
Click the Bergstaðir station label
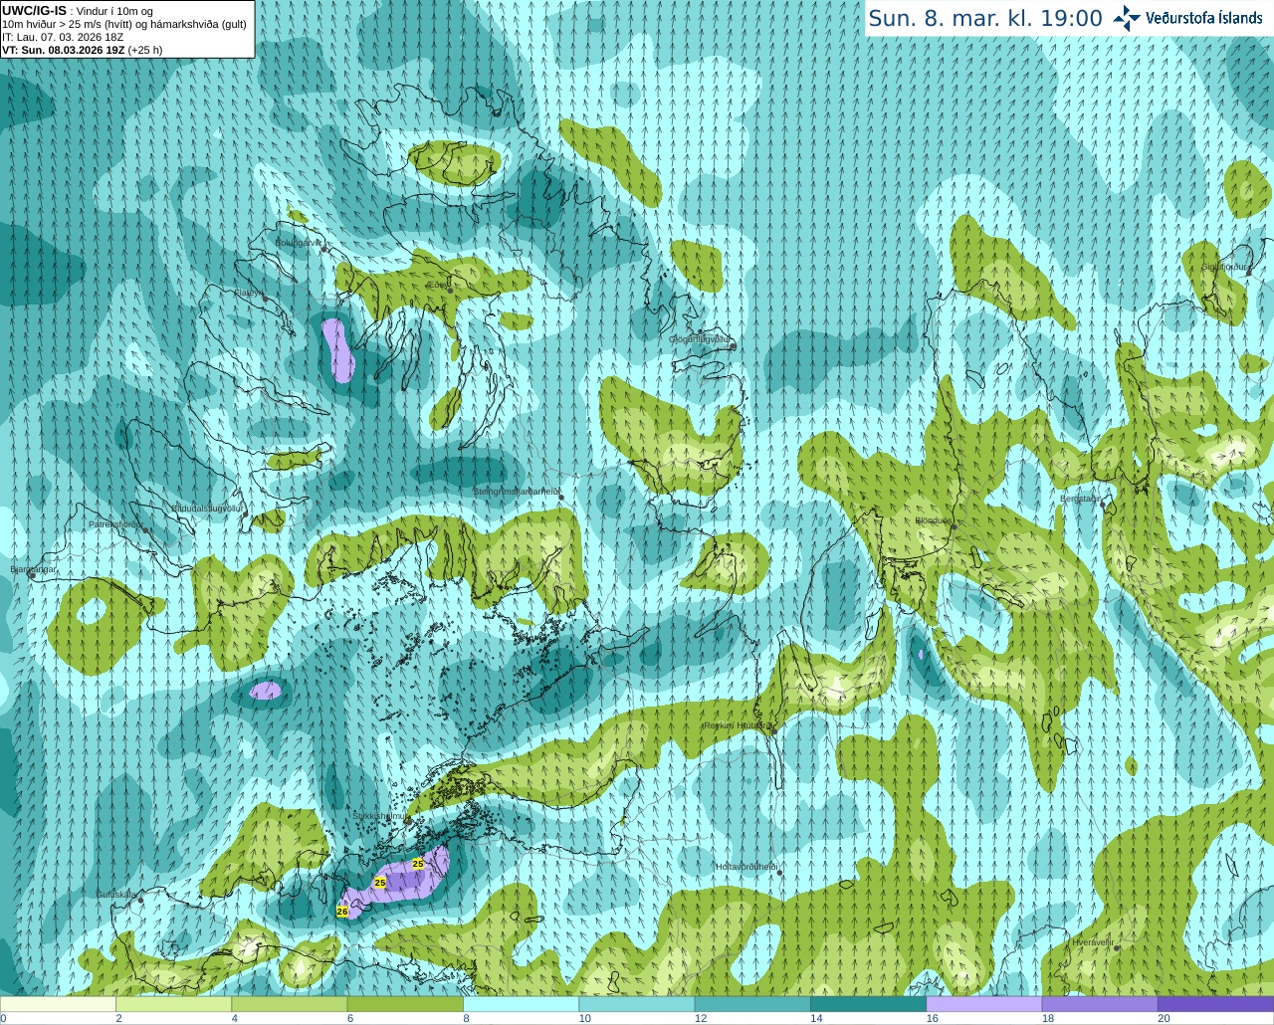tap(1080, 499)
